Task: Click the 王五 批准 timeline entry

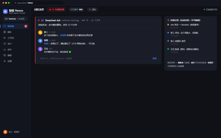Action: (x=185, y=49)
